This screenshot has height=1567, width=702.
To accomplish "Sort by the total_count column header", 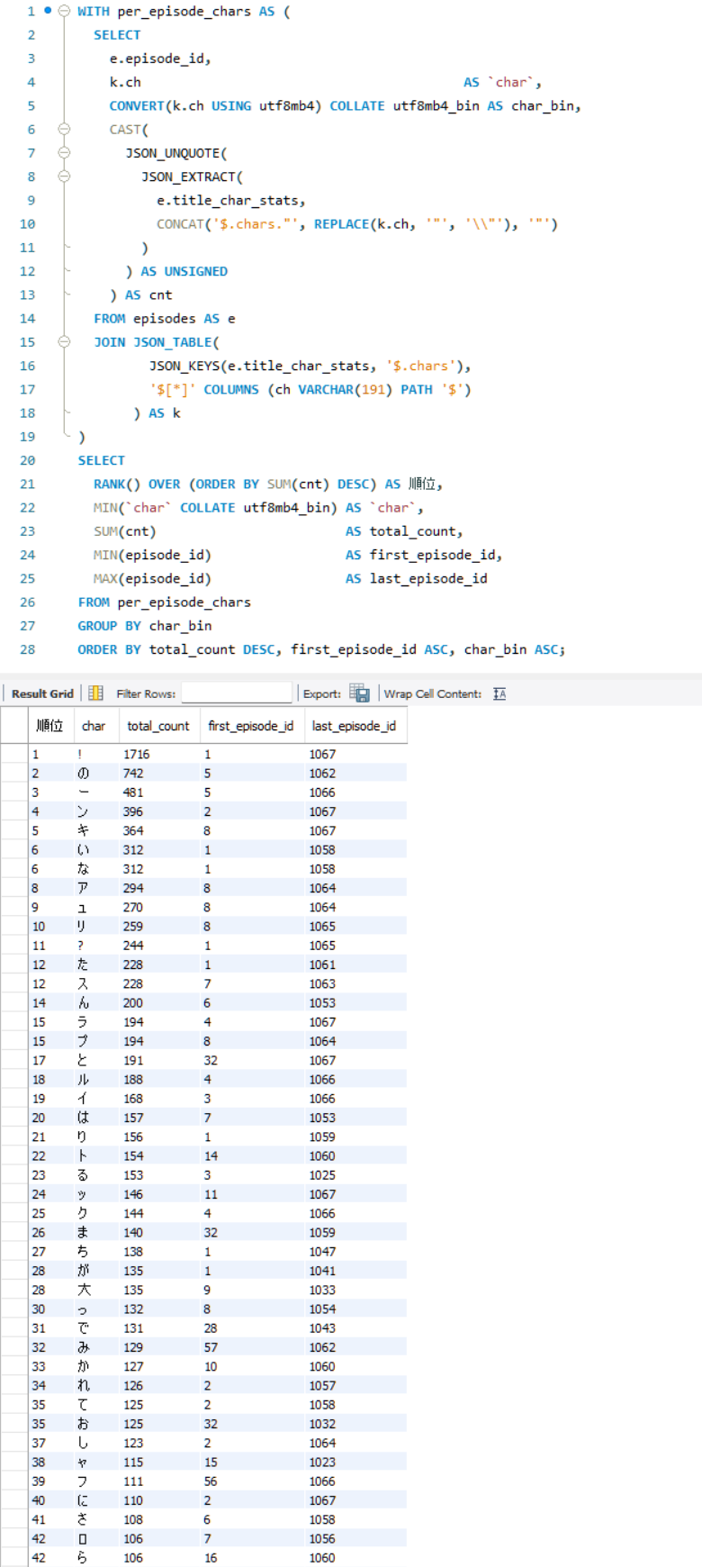I will coord(158,726).
